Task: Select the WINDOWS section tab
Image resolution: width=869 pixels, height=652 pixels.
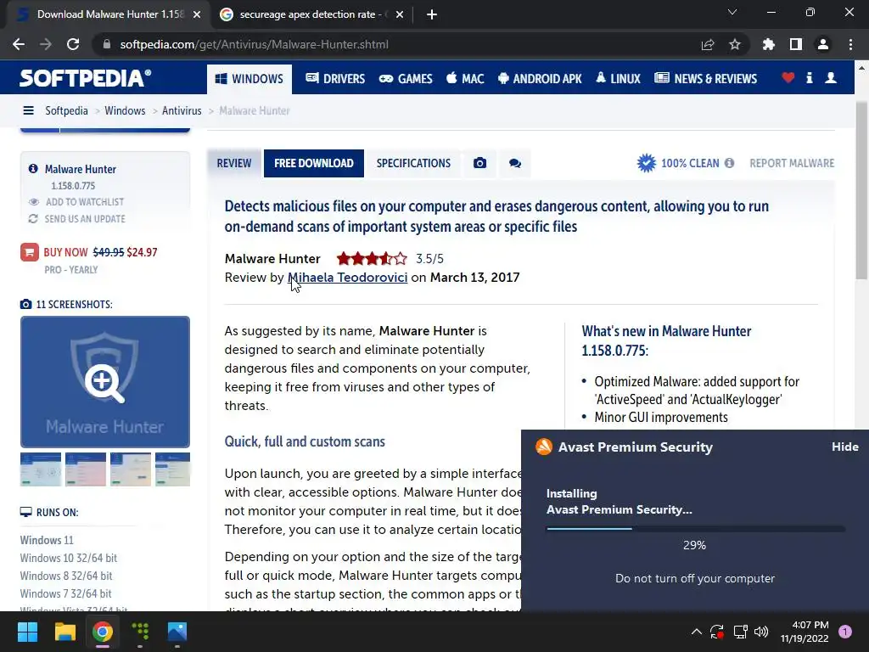Action: 249,79
